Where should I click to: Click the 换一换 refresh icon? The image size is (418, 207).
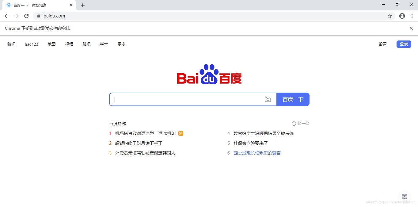tap(294, 124)
